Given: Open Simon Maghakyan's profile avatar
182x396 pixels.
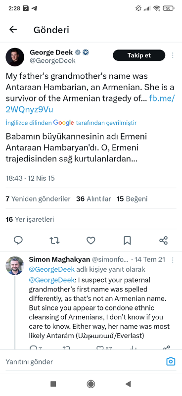Looking at the screenshot, I should (x=15, y=265).
